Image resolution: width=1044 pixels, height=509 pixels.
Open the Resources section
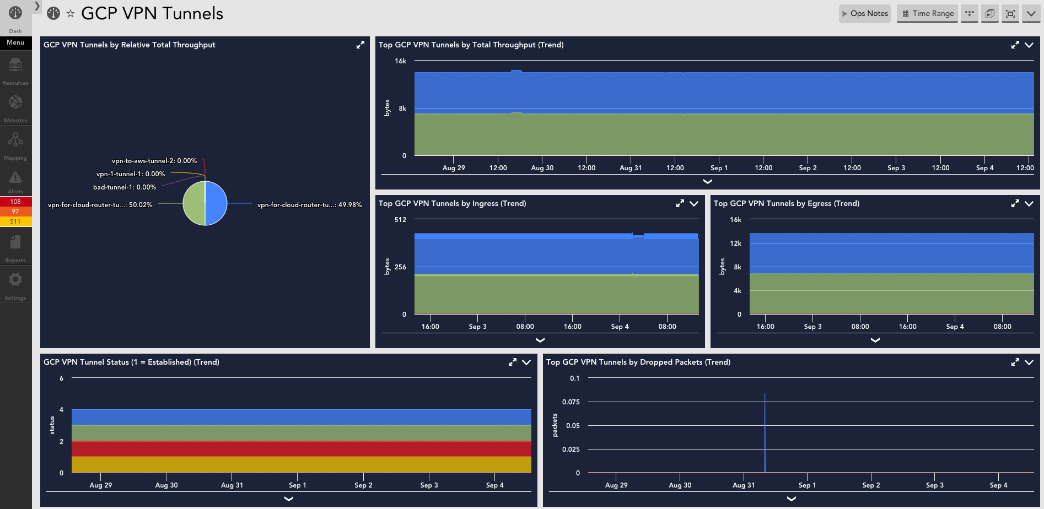[15, 71]
